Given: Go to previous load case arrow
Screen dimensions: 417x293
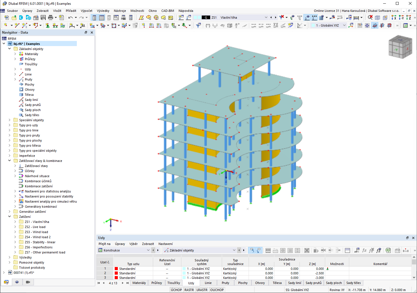Looking at the screenshot, I should (x=271, y=18).
